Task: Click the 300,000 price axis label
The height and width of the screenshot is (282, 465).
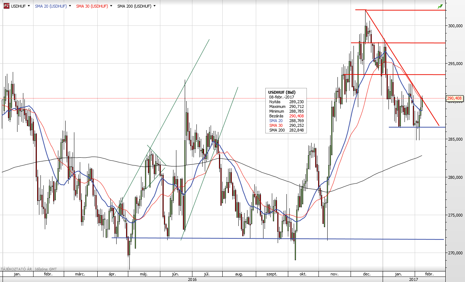Action: (x=454, y=26)
